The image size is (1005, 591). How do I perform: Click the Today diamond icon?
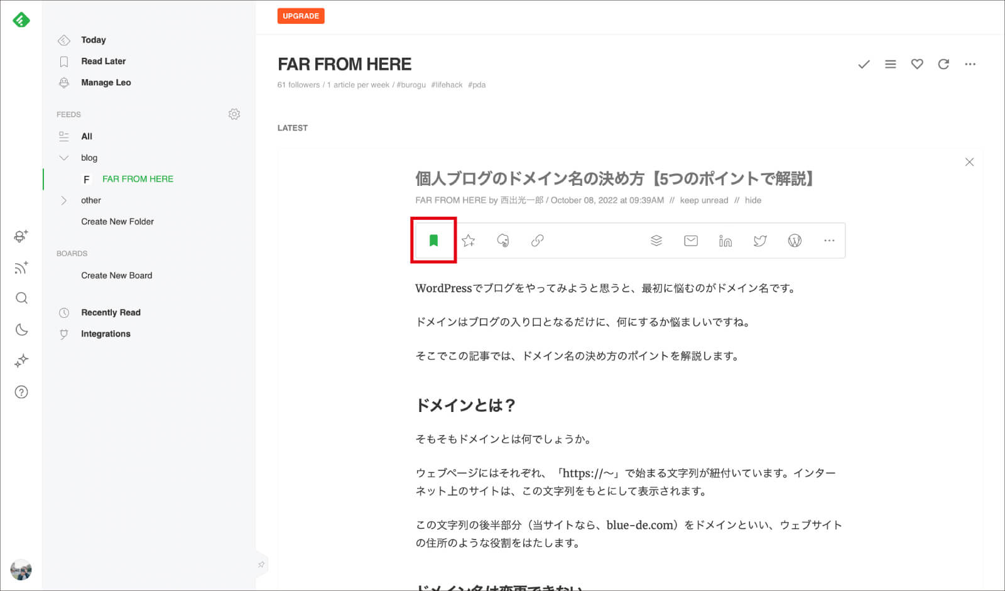click(x=63, y=40)
